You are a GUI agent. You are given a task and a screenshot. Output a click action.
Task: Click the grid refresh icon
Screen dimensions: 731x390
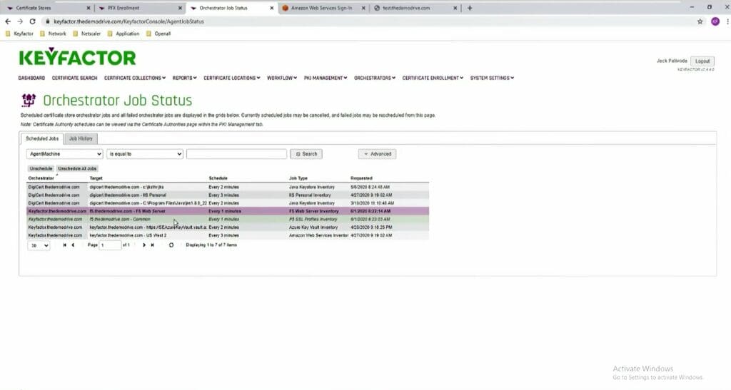coord(171,245)
